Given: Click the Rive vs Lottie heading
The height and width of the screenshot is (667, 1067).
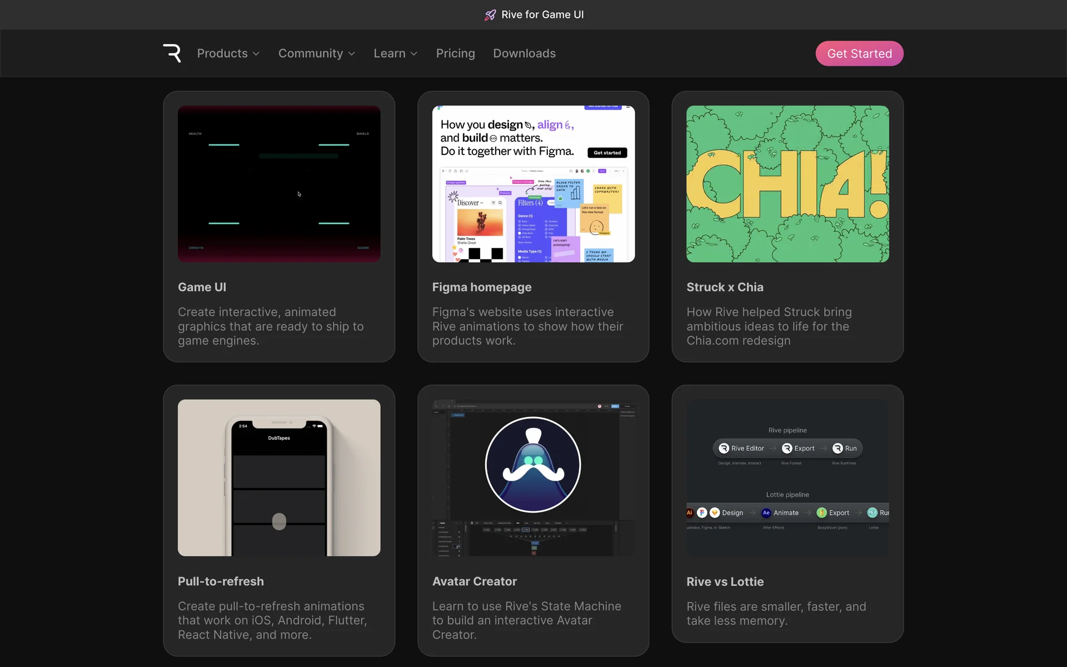Looking at the screenshot, I should pos(725,582).
